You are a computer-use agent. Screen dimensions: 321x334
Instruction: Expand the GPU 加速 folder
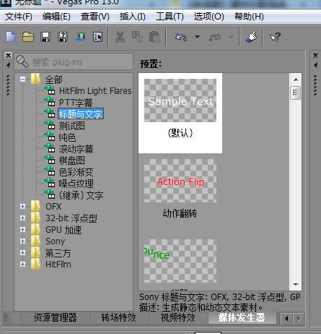[22, 229]
